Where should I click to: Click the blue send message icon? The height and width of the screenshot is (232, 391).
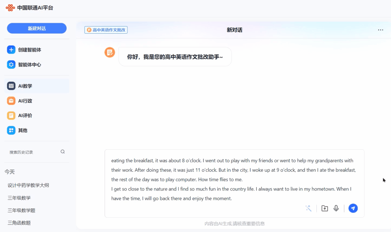pos(353,208)
